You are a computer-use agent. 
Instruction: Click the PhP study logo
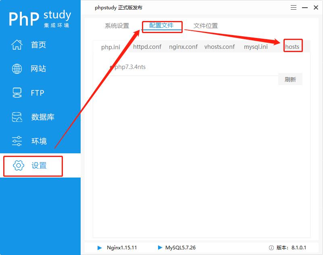point(40,19)
